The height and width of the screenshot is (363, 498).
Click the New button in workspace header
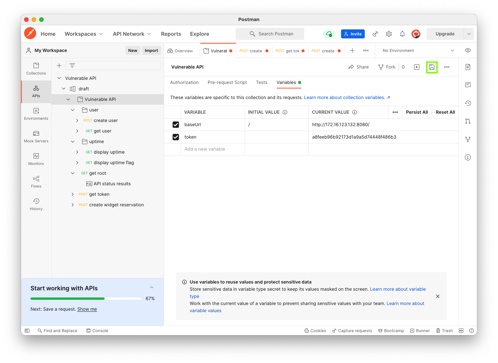pyautogui.click(x=133, y=50)
